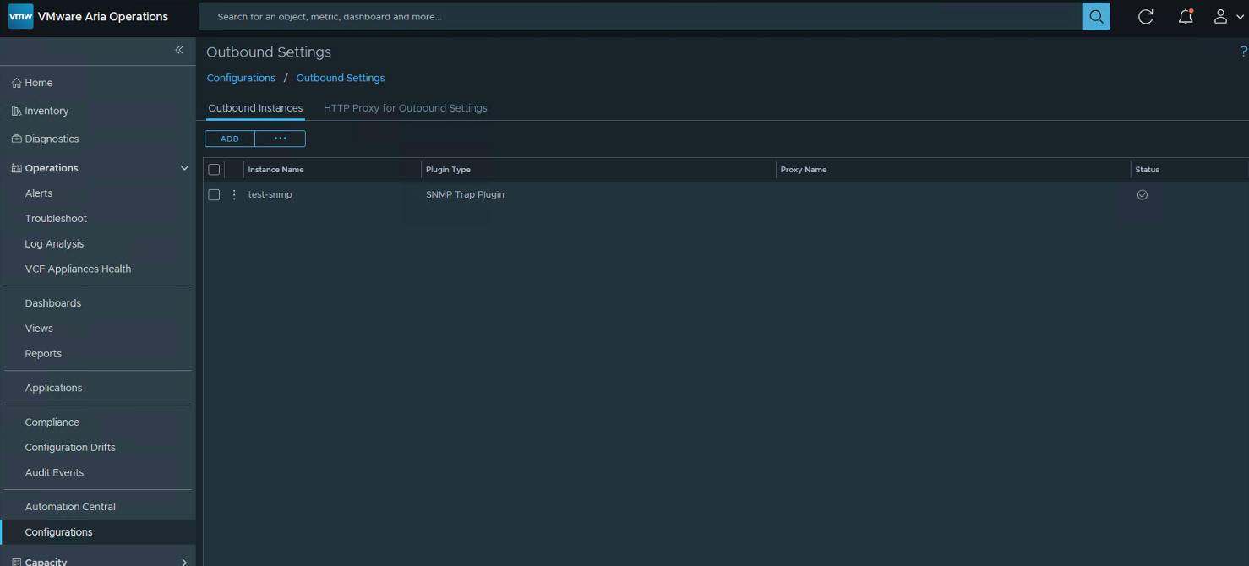
Task: Open the test-snmp row actions menu
Action: 234,195
